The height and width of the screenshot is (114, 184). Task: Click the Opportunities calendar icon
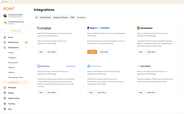click(5, 98)
